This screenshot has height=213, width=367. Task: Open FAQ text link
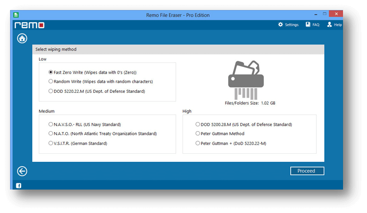(x=316, y=25)
